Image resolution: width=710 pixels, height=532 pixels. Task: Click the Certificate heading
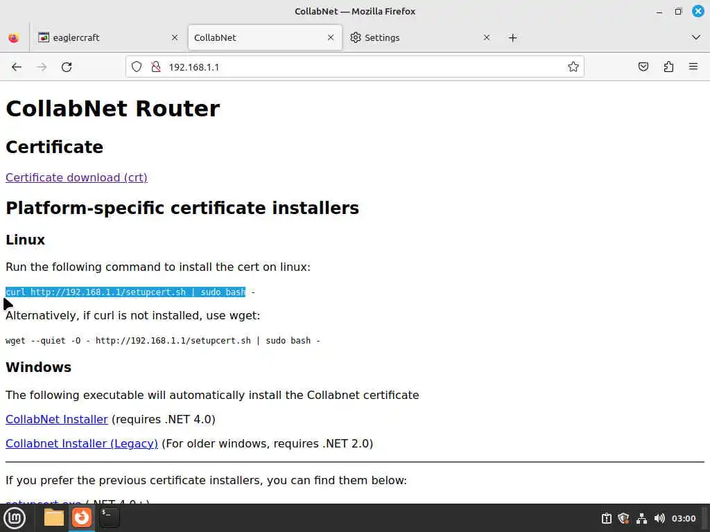point(54,147)
